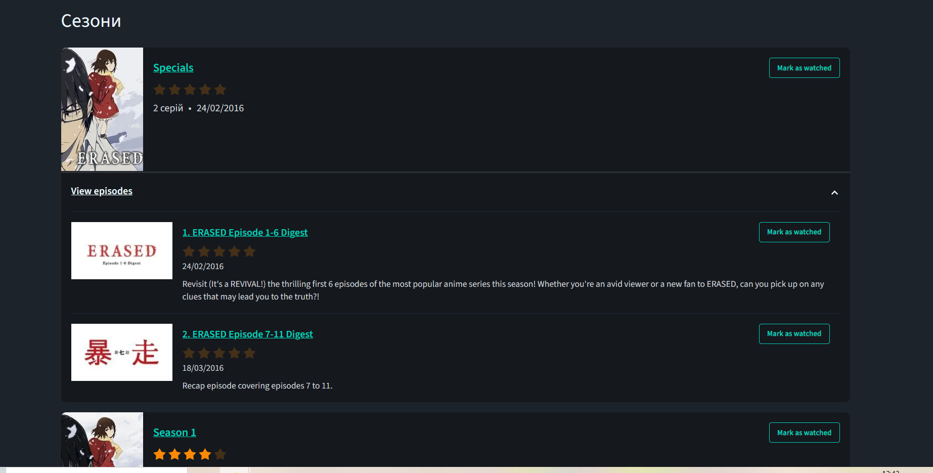Set Season 1 rating to five stars

click(x=220, y=454)
